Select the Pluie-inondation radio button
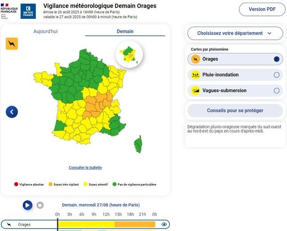Screen dimensions: 287x231 276,75
